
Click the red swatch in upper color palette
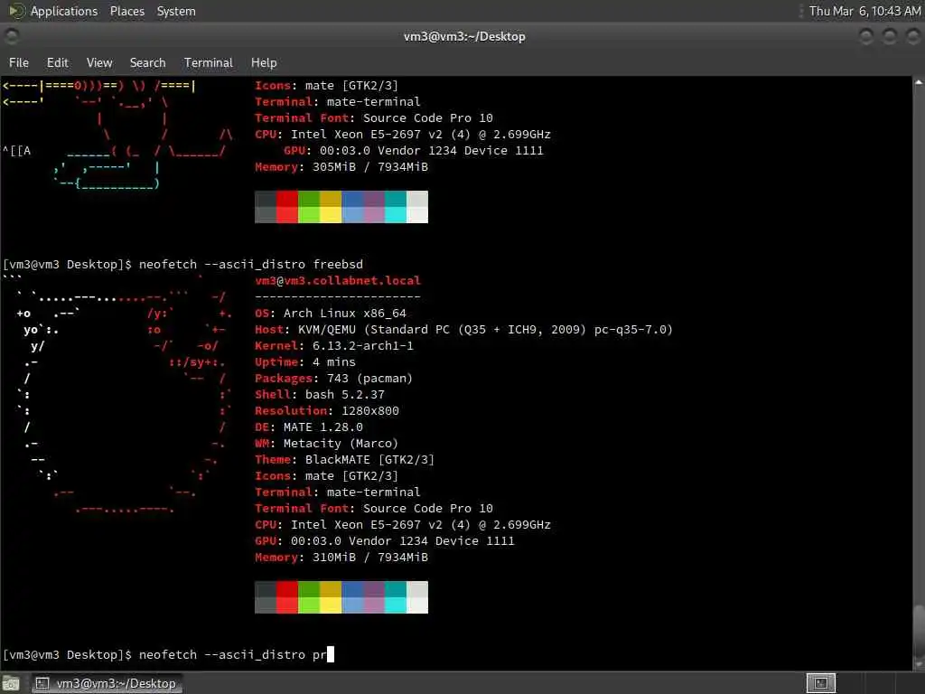[286, 207]
